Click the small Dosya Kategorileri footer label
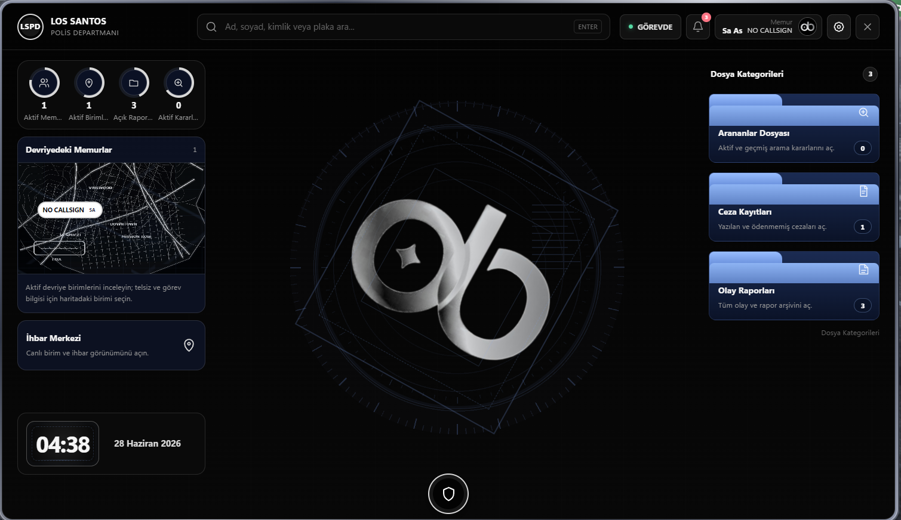This screenshot has width=901, height=520. click(x=850, y=333)
